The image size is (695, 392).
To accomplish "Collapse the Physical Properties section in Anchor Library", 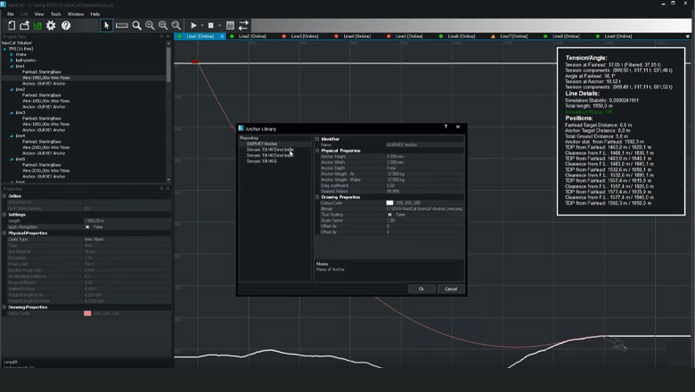I will point(317,151).
